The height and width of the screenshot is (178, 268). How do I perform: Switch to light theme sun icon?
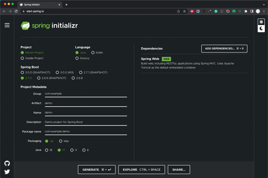pyautogui.click(x=261, y=22)
